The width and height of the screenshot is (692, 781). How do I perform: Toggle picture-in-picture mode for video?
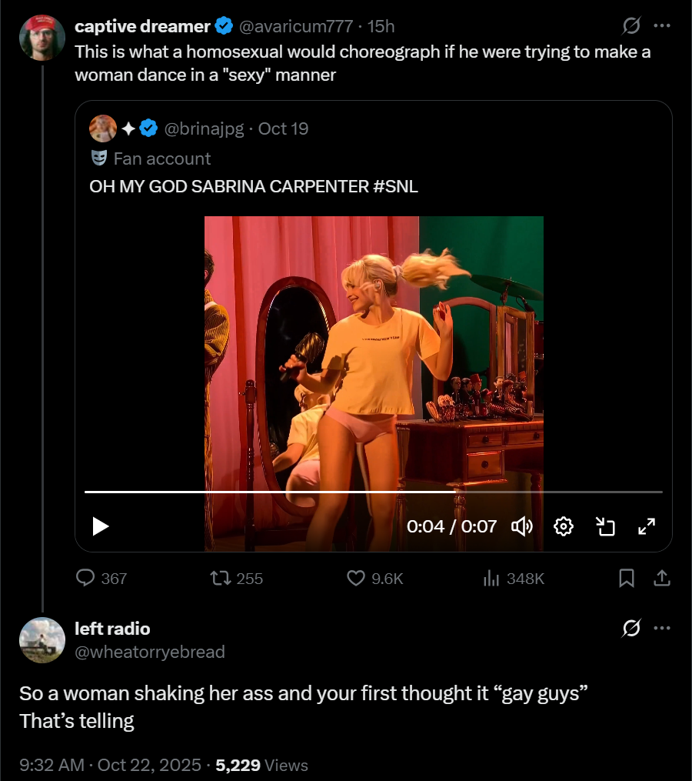606,526
